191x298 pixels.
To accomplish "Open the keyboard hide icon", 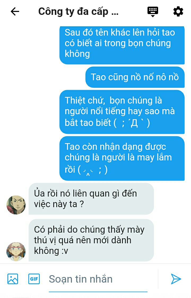I will click(x=153, y=12).
